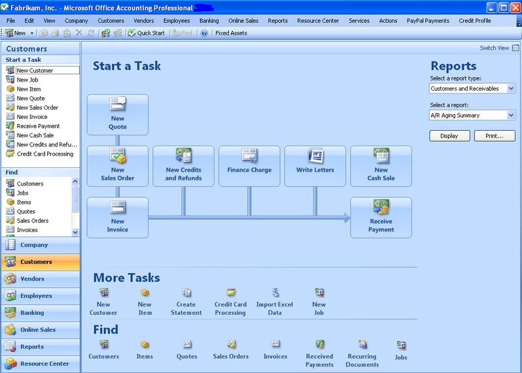Open the Finance Charge tile
This screenshot has height=373, width=522.
(249, 166)
